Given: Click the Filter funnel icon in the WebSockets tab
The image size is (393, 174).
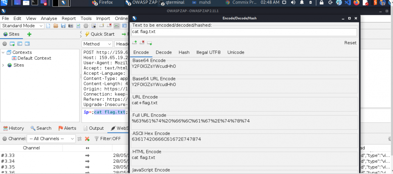Looking at the screenshot, I should [96, 139].
